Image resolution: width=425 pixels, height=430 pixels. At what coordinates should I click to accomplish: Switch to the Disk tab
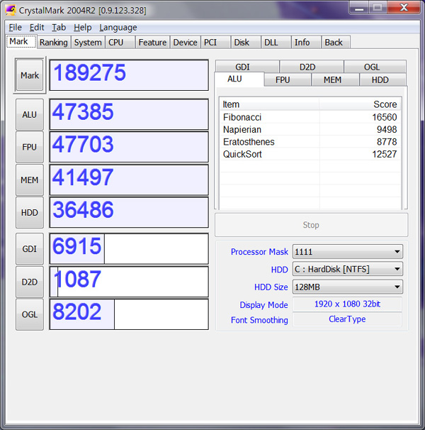[x=246, y=43]
